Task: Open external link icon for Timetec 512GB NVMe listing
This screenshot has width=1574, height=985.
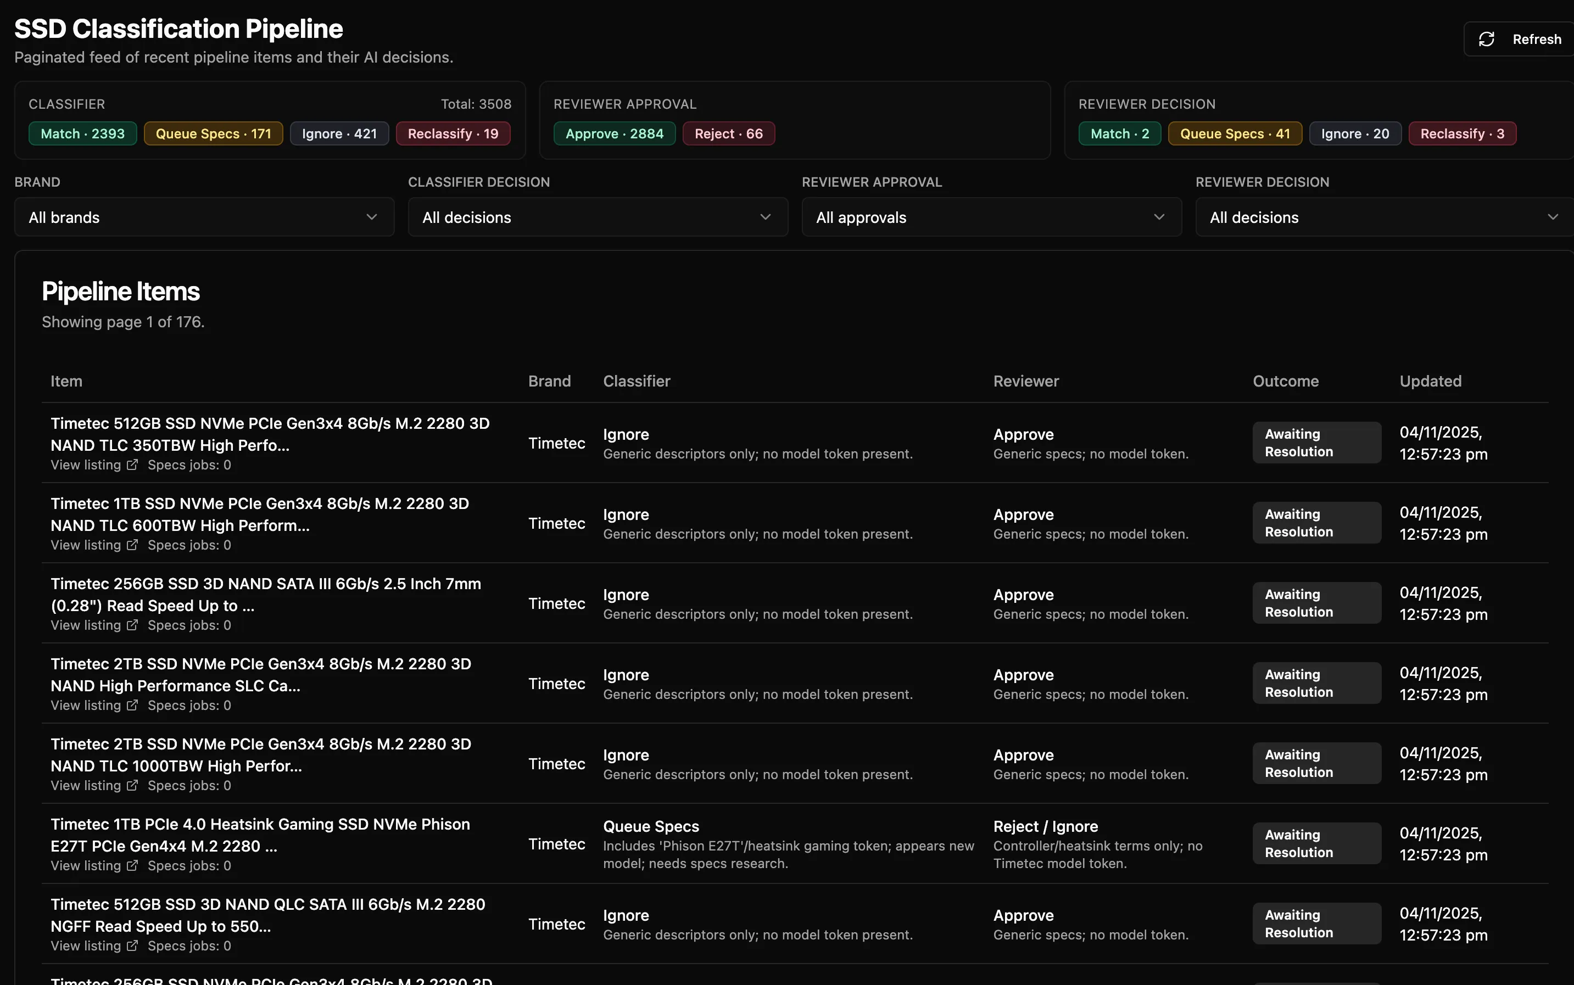Action: [x=132, y=465]
